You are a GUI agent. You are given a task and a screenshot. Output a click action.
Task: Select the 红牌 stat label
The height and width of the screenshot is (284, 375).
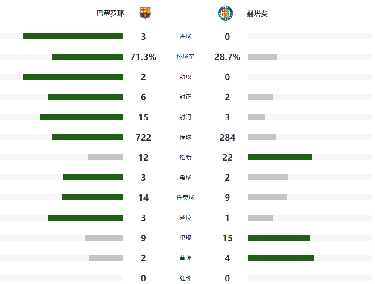coord(185,278)
